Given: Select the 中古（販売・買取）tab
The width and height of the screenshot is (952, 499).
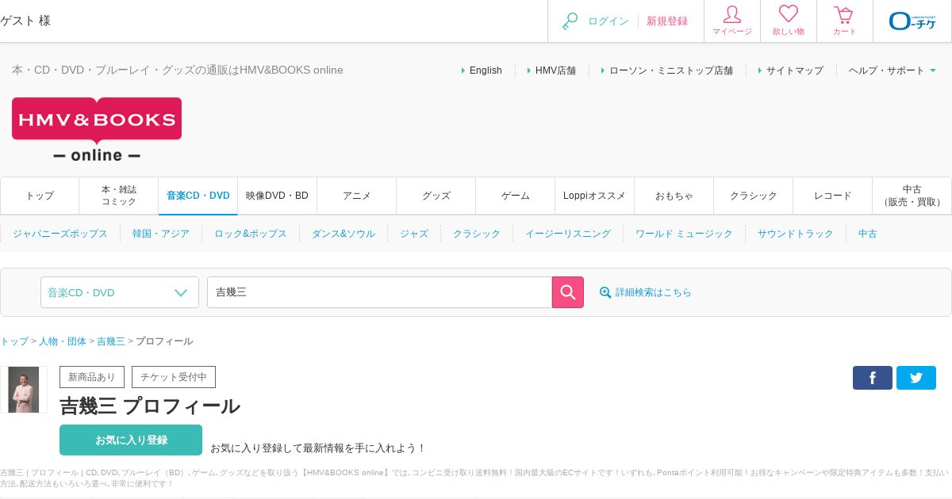Looking at the screenshot, I should [912, 196].
